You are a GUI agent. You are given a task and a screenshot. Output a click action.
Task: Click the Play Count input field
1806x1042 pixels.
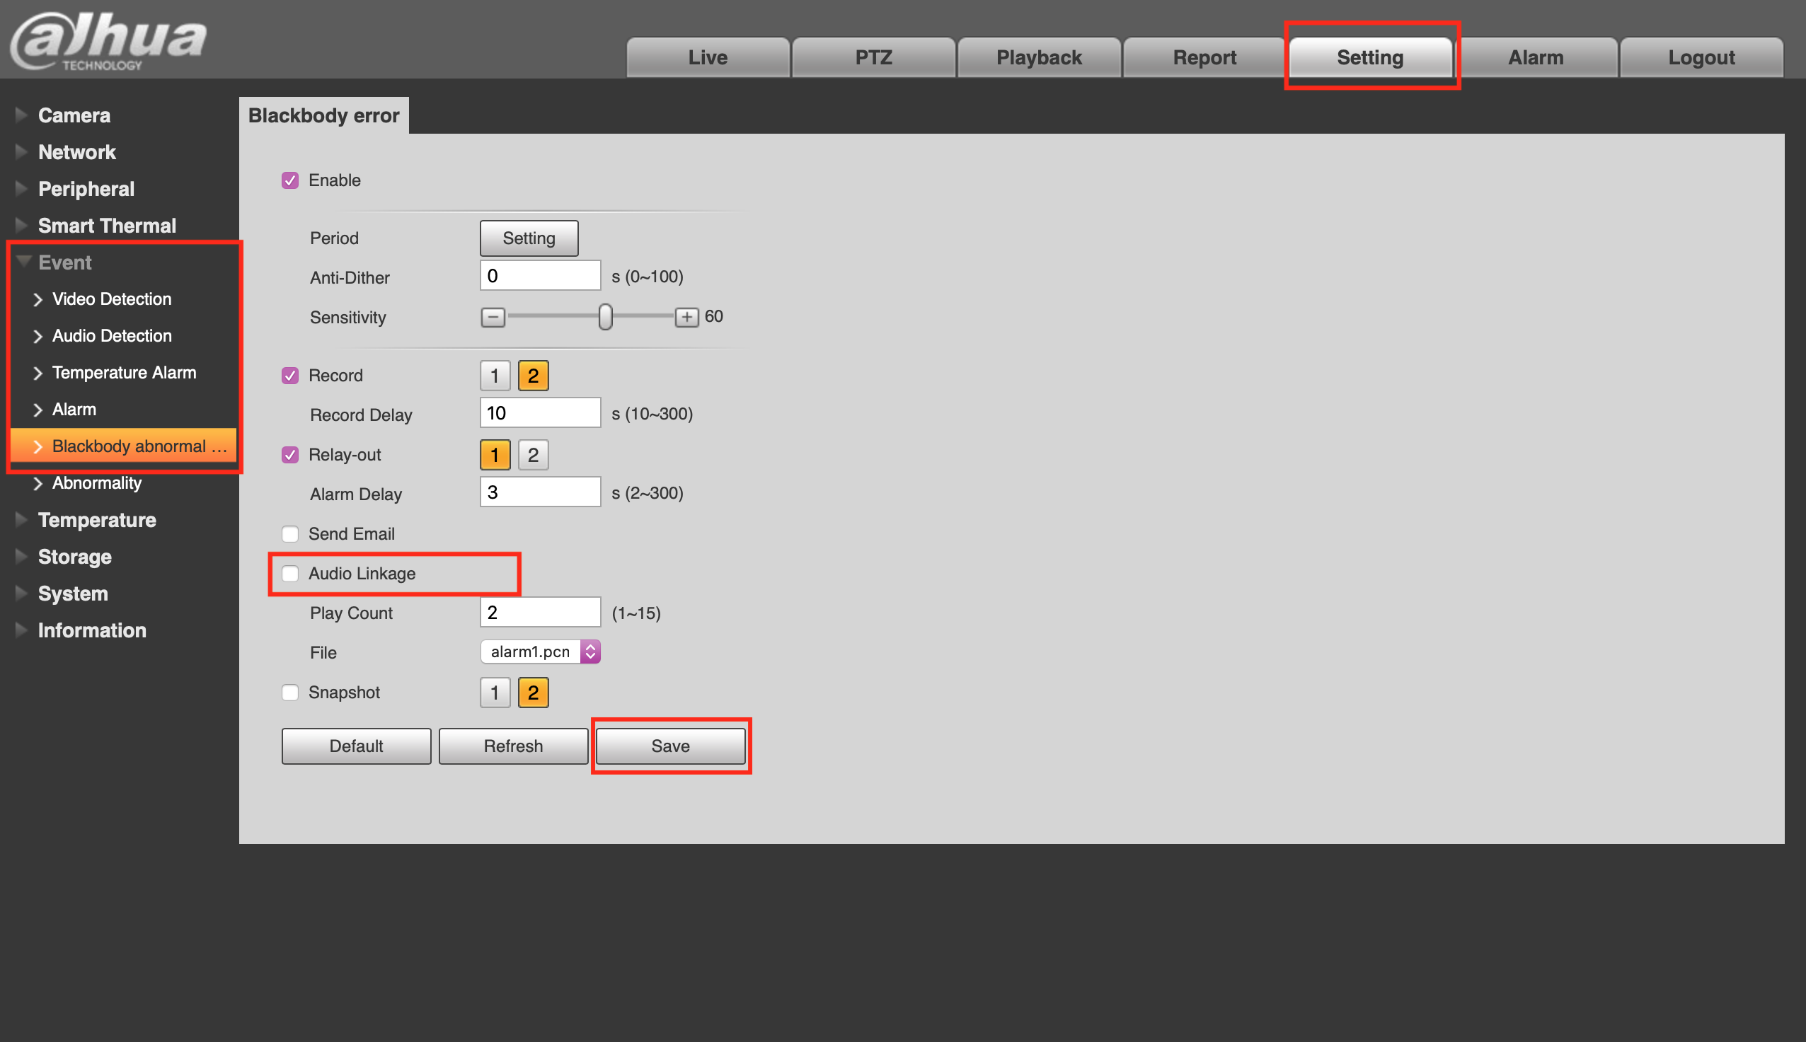540,613
